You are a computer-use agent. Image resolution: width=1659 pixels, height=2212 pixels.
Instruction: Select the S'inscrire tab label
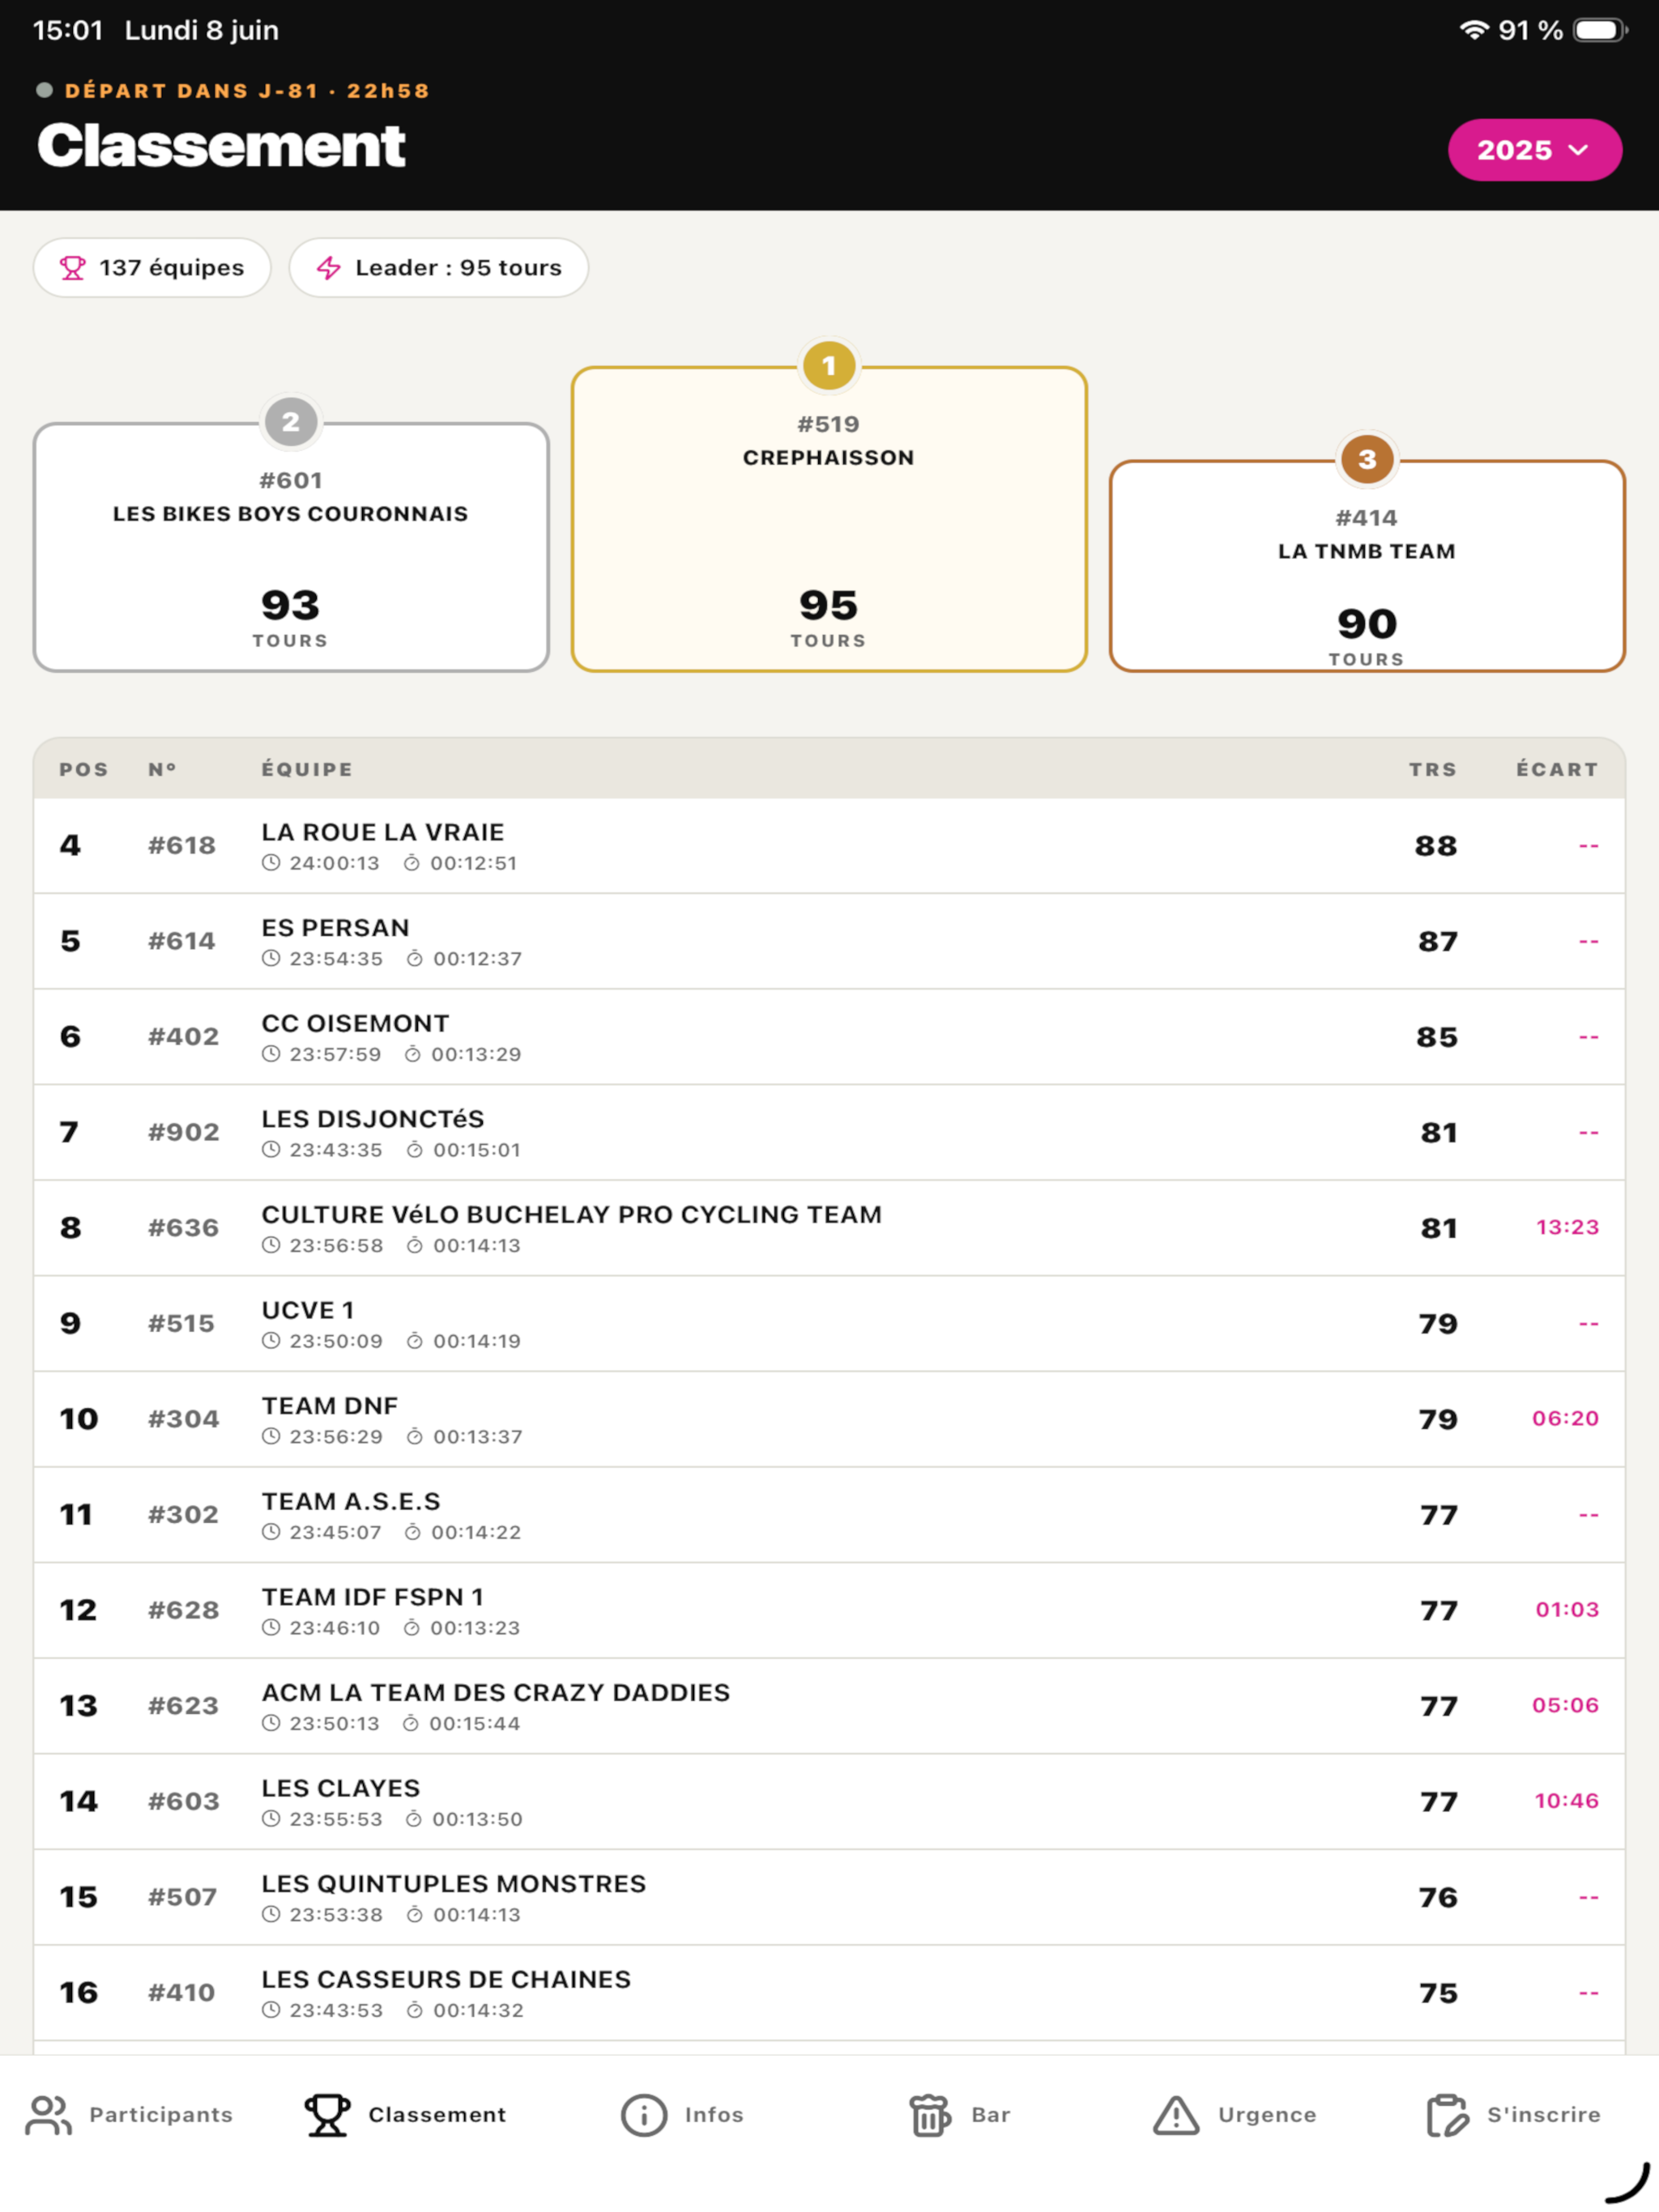click(1543, 2115)
